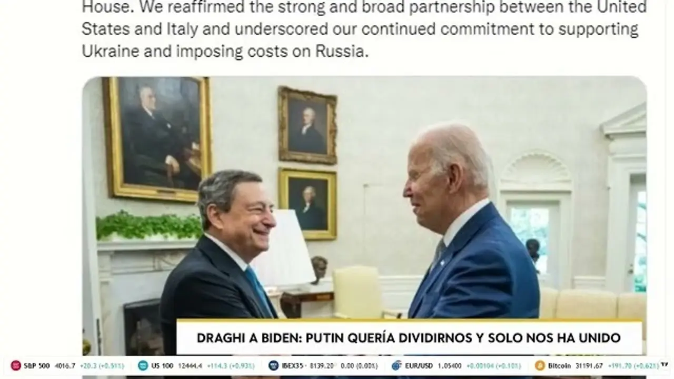This screenshot has width=674, height=379.
Task: Click the US 100 teal ticker icon
Action: pos(143,365)
